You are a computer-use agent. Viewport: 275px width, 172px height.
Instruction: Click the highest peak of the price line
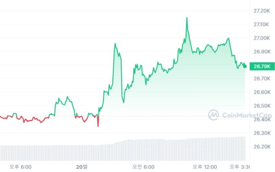pyautogui.click(x=187, y=17)
